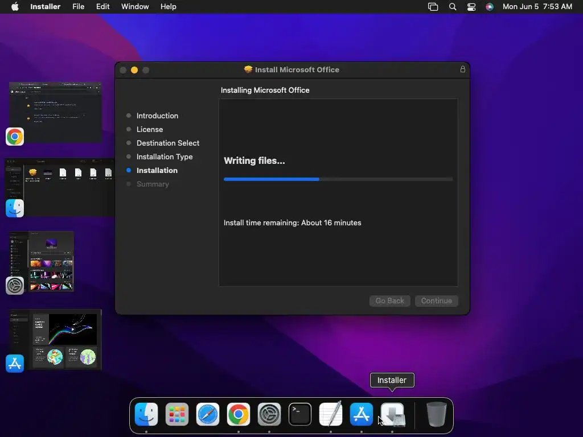Click the System Preferences badge in Stage Manager
This screenshot has width=583, height=437.
click(15, 286)
